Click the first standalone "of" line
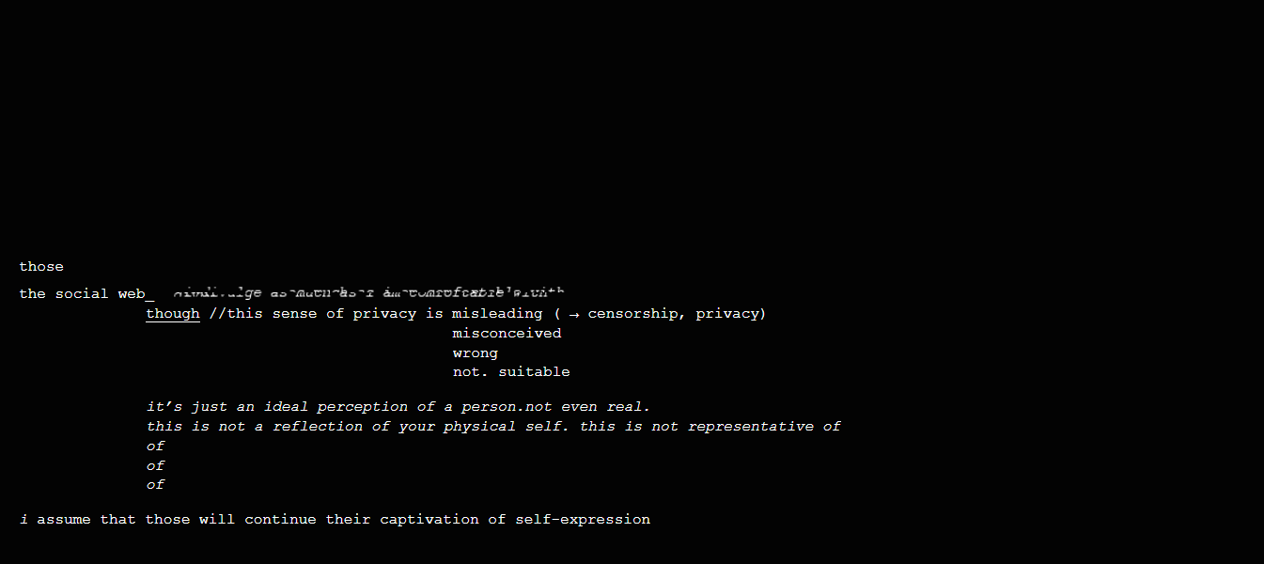The image size is (1264, 564). [x=155, y=446]
